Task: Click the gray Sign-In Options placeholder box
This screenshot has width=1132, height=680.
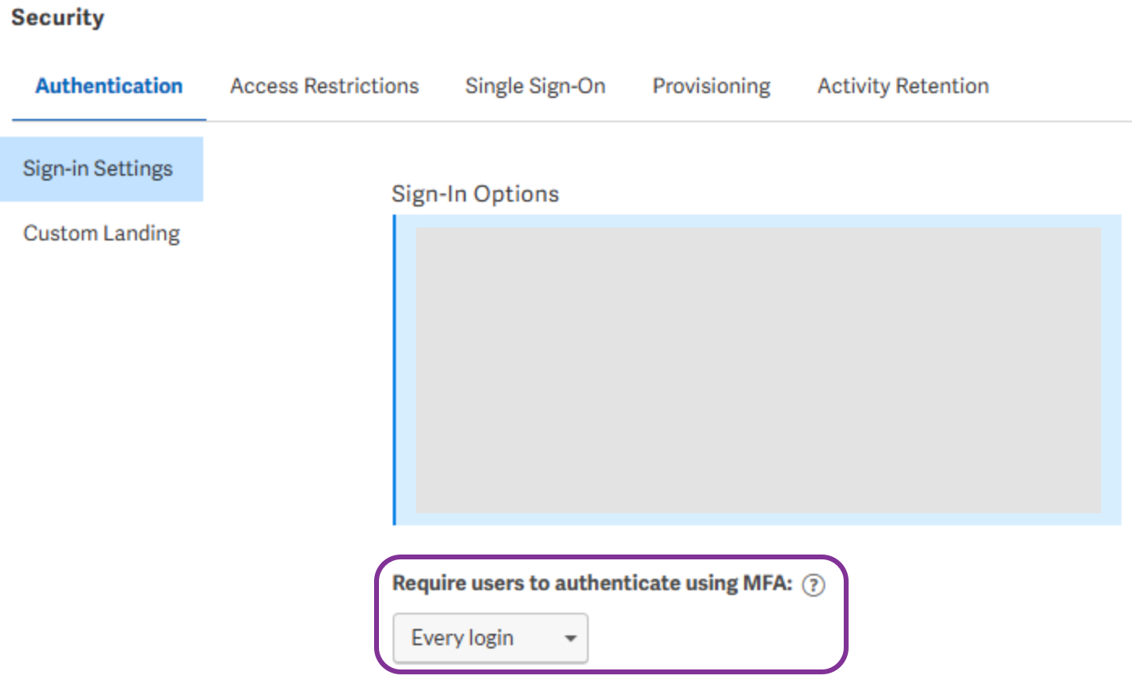Action: pyautogui.click(x=759, y=369)
